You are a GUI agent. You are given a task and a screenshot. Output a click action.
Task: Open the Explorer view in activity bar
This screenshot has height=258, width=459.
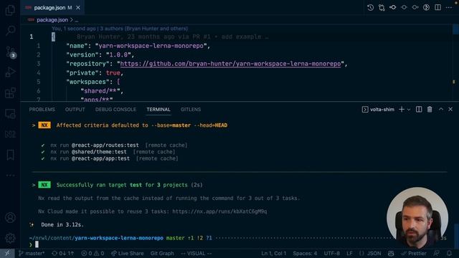[x=10, y=10]
